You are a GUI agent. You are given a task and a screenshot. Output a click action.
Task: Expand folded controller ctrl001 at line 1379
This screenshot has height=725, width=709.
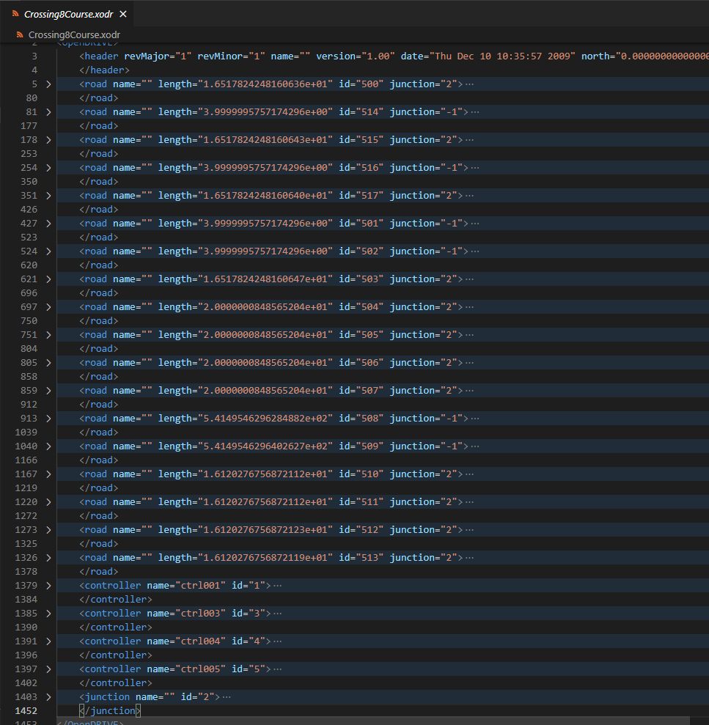point(48,586)
